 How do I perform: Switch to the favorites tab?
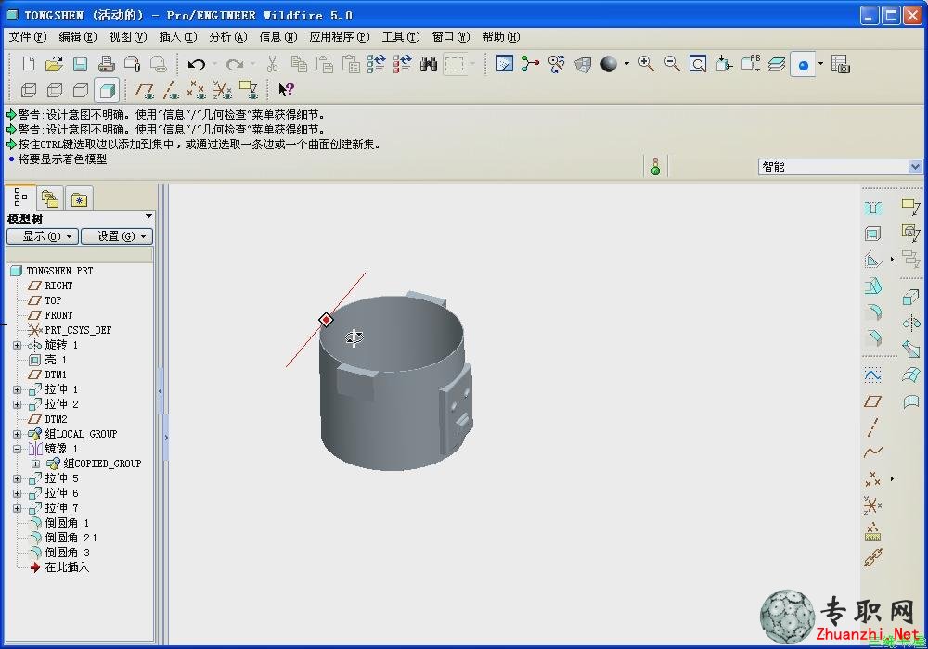tap(79, 199)
